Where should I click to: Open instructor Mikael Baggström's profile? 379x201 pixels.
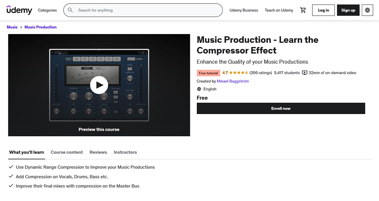click(233, 81)
